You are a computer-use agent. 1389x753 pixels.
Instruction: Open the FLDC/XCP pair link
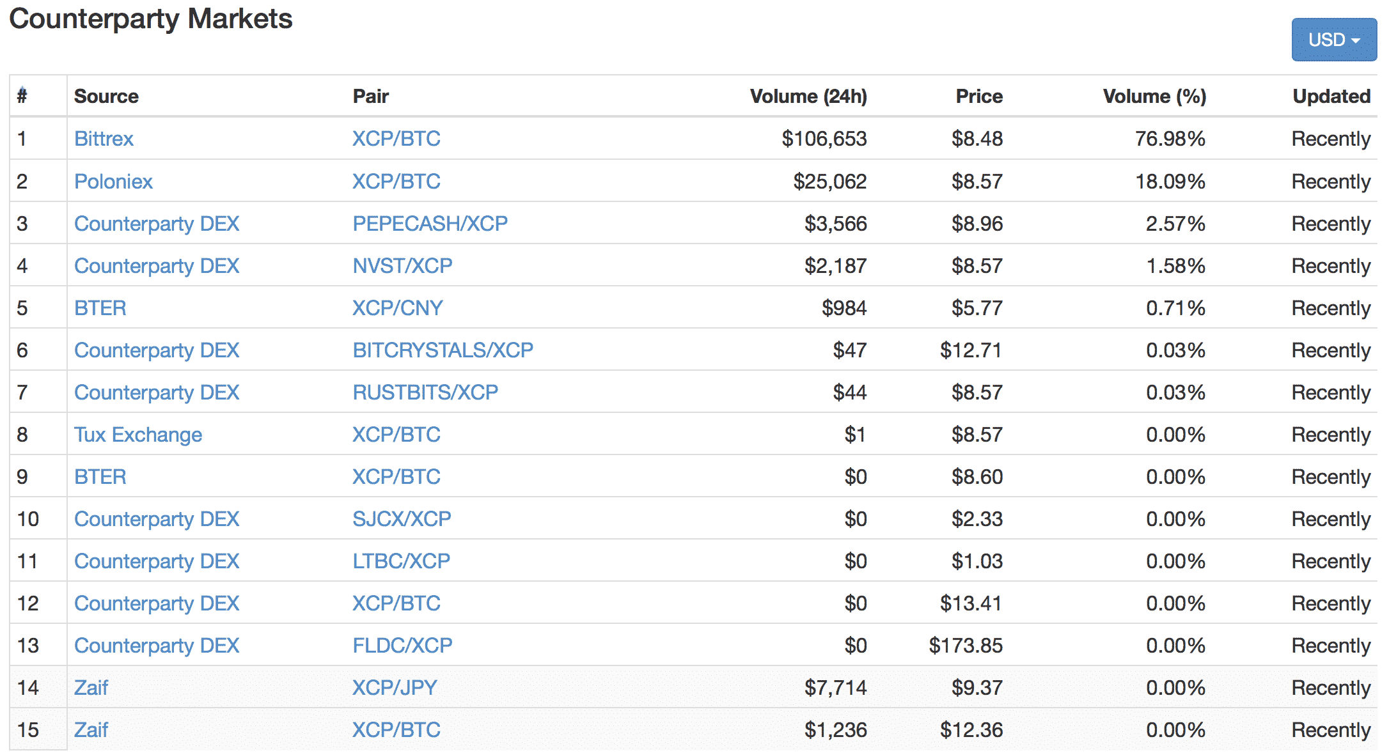[x=403, y=646]
